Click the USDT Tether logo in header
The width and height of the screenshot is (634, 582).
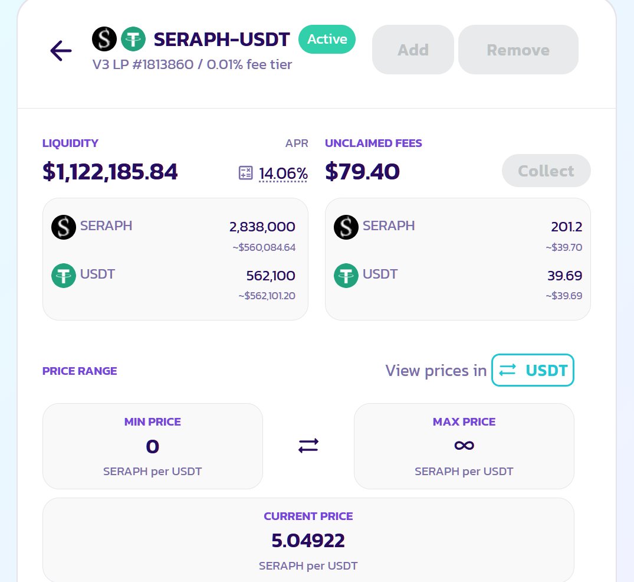tap(133, 39)
